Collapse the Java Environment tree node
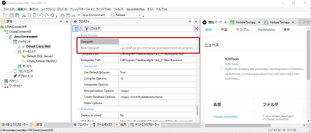Image resolution: width=311 pixels, height=133 pixels. (6, 37)
